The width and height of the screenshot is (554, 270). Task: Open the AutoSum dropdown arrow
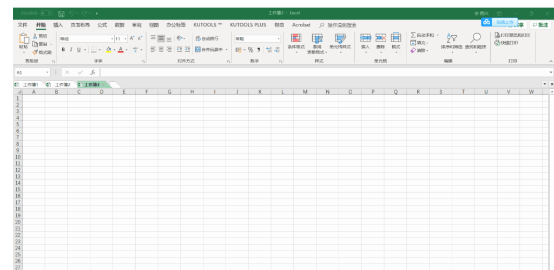438,35
